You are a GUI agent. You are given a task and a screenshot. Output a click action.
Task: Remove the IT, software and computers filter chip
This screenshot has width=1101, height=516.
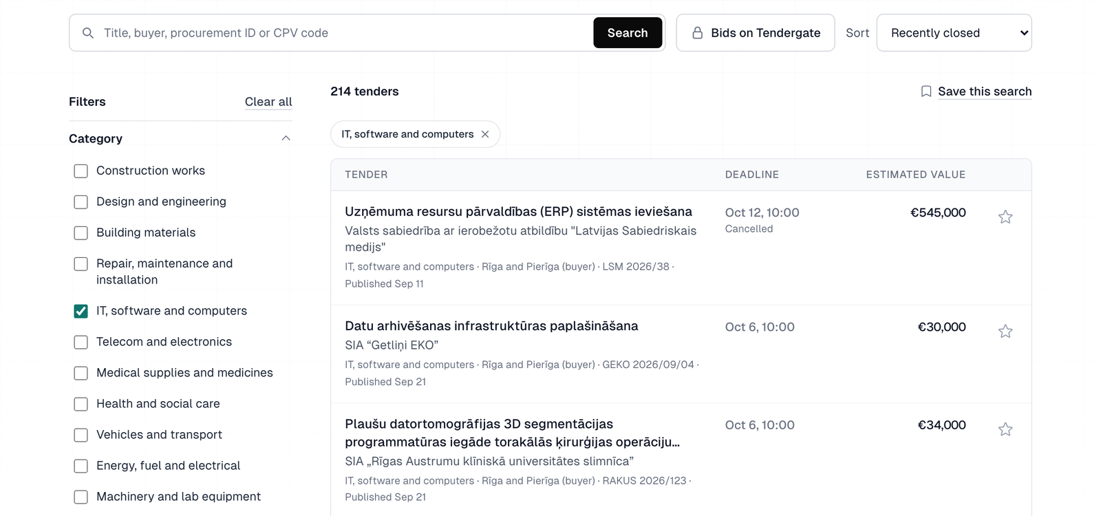click(x=485, y=134)
